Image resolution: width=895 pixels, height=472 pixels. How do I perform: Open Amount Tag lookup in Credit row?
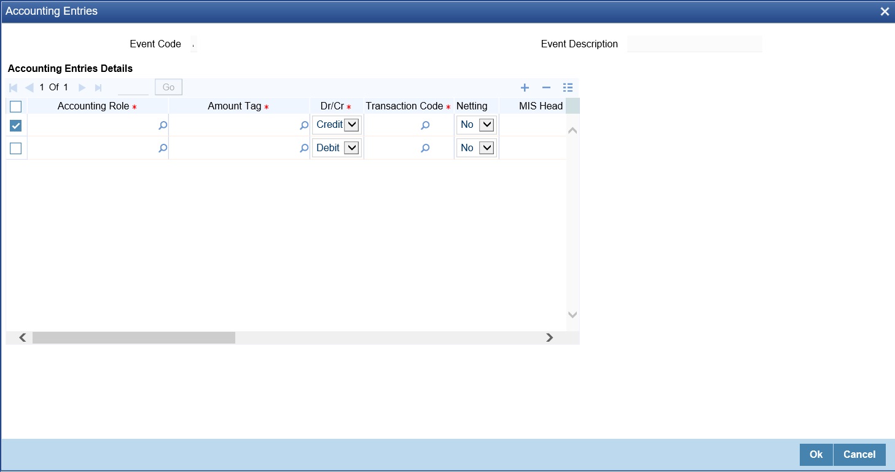click(304, 125)
